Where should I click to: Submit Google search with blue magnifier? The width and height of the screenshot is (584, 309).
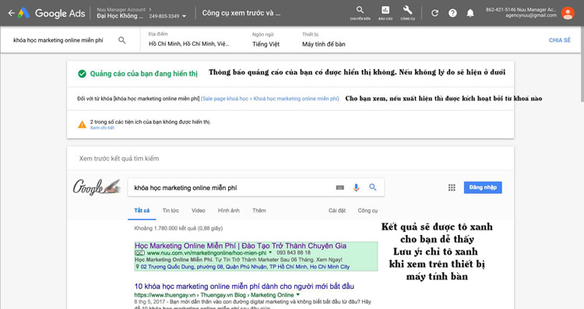[372, 188]
